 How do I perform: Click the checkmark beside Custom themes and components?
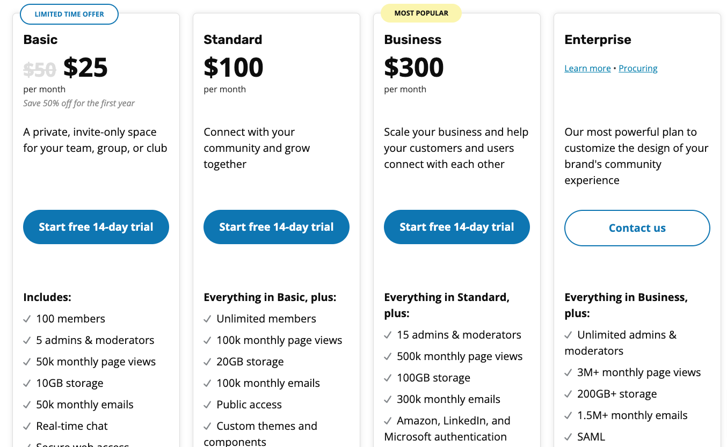pos(207,426)
